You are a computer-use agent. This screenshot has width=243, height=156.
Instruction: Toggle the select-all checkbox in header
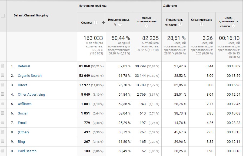(x=3, y=16)
